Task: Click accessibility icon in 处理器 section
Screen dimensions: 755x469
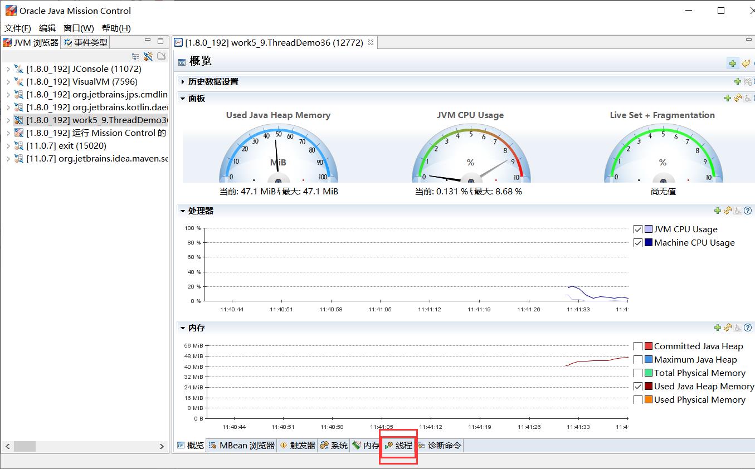Action: pyautogui.click(x=738, y=211)
